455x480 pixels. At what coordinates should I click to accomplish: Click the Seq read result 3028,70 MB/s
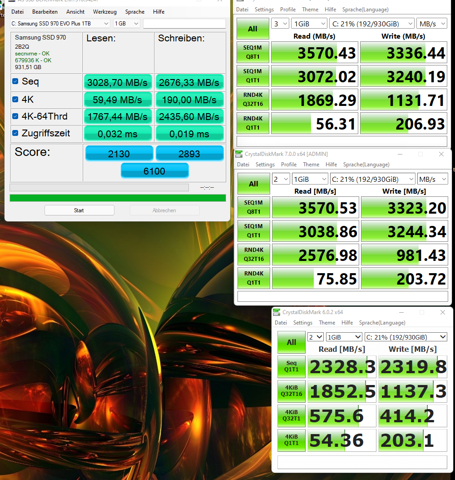[x=118, y=82]
